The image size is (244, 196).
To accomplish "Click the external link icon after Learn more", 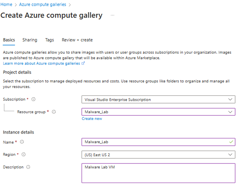I will coord(83,63).
